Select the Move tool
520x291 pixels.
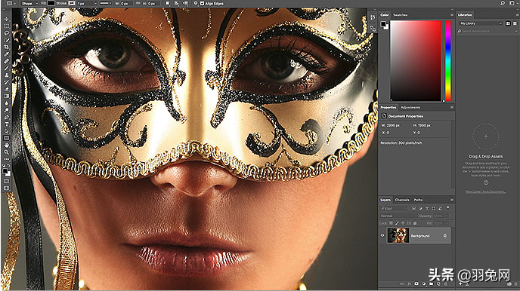(6, 19)
